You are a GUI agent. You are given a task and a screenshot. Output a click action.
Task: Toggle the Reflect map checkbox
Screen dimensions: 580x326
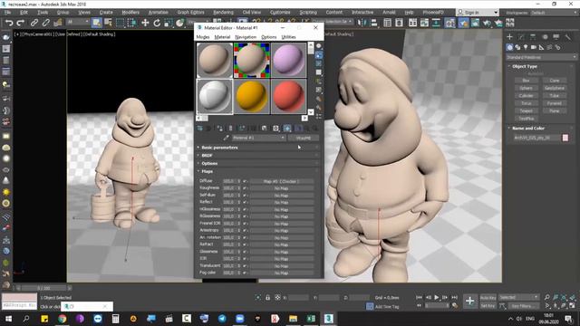245,202
